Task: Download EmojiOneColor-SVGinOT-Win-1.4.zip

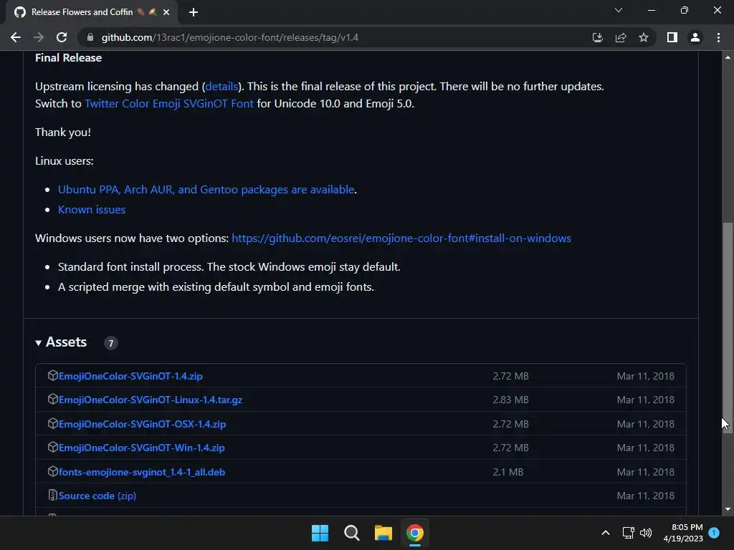Action: 141,448
